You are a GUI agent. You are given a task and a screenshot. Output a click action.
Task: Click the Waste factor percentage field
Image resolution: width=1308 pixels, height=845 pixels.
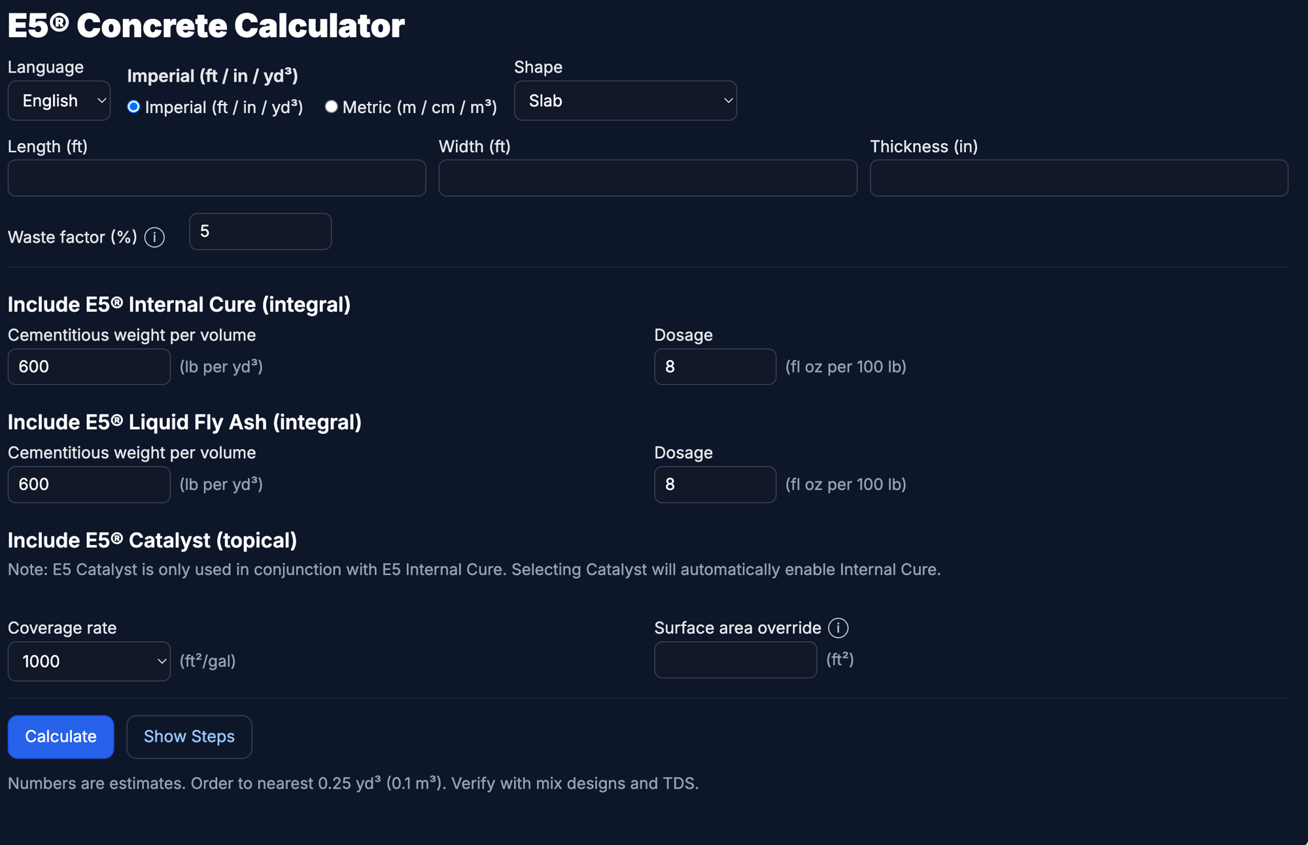click(260, 231)
